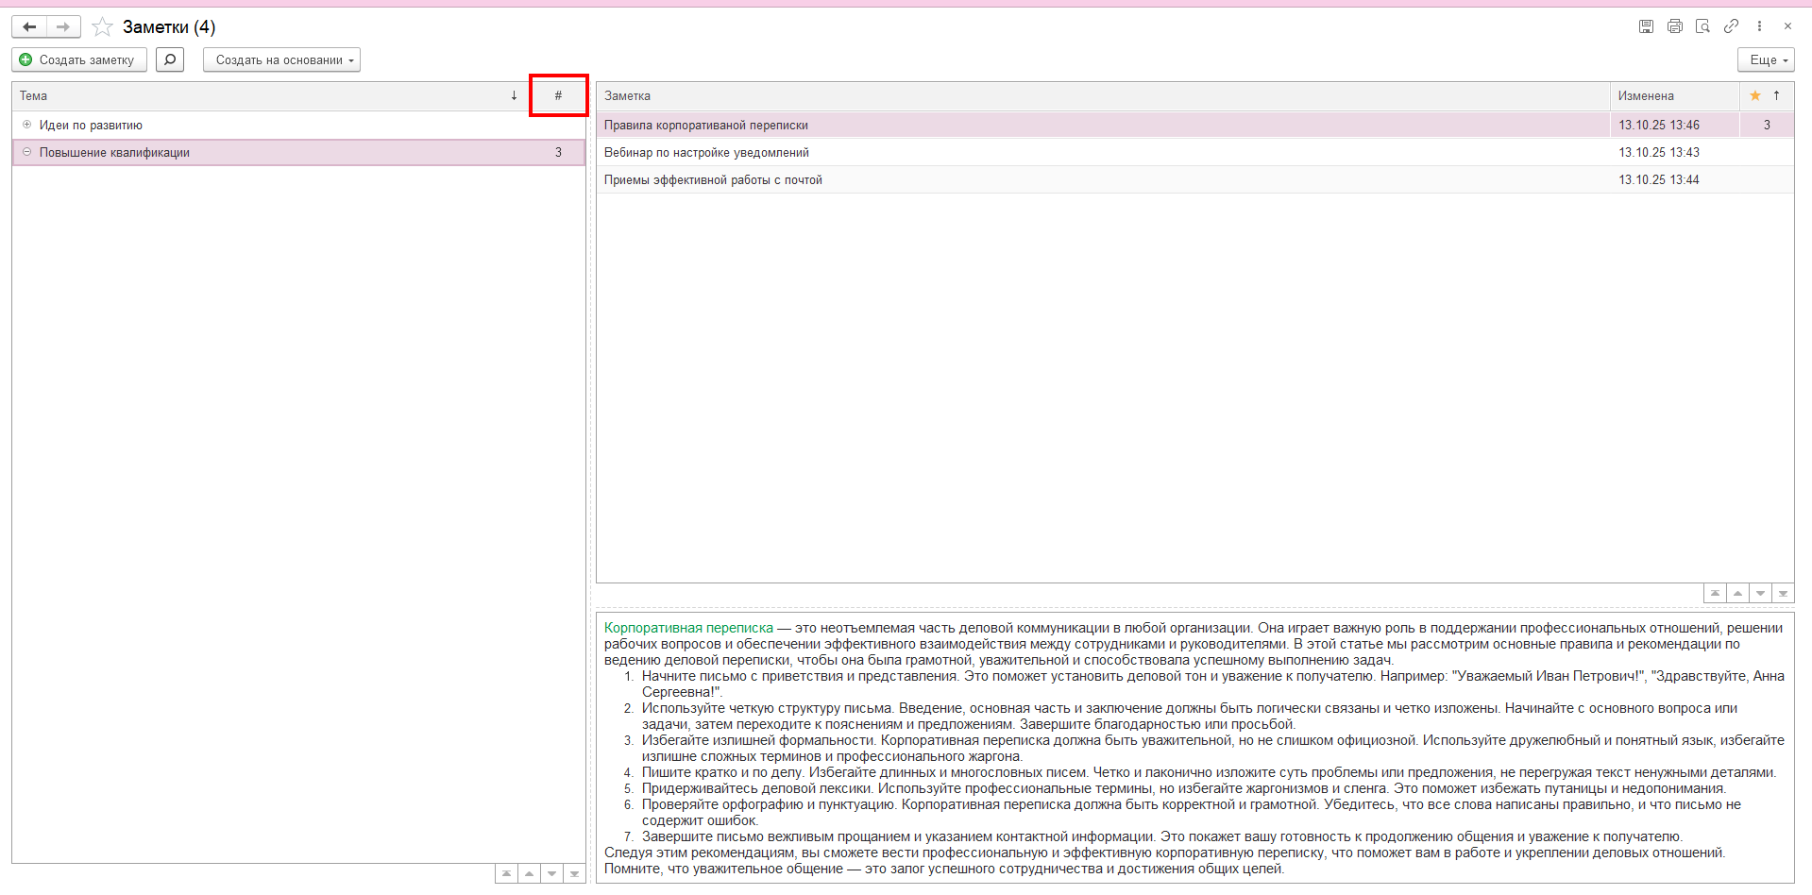Image resolution: width=1812 pixels, height=895 pixels.
Task: Click the printer icon
Action: [1674, 26]
